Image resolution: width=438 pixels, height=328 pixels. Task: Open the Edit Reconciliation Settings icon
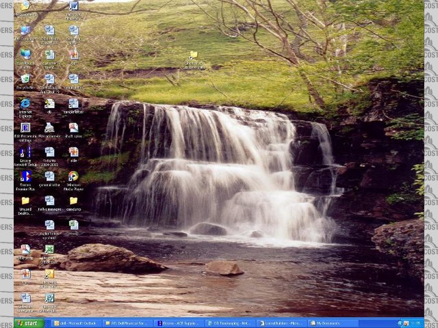(25, 128)
